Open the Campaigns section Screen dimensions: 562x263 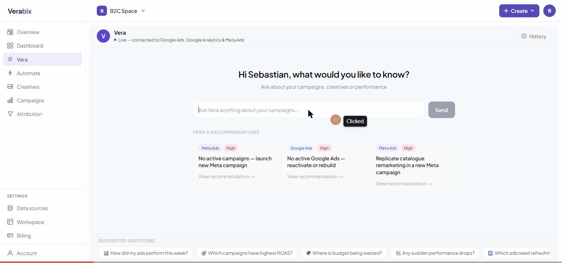[x=43, y=100]
